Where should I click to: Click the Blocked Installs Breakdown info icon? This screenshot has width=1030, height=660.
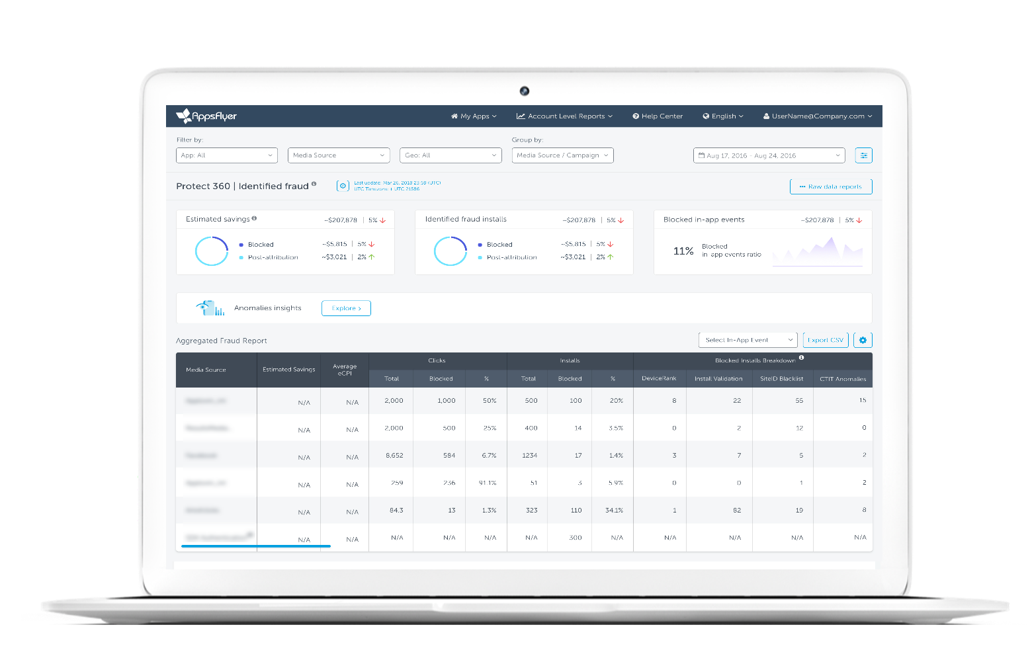(801, 358)
